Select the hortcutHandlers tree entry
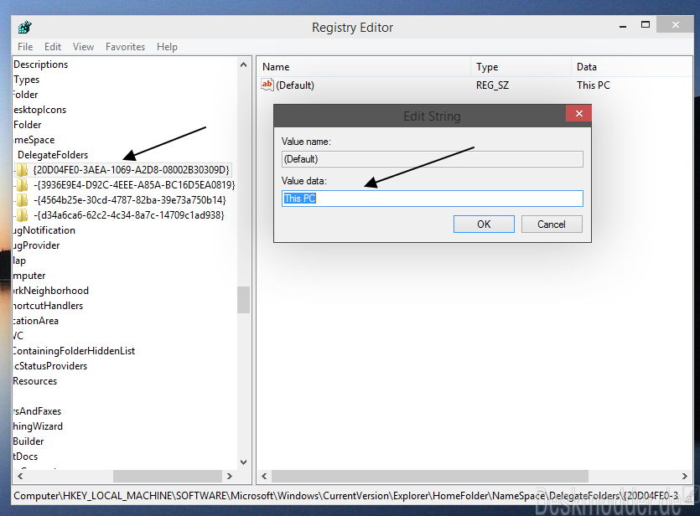Image resolution: width=700 pixels, height=516 pixels. tap(49, 306)
